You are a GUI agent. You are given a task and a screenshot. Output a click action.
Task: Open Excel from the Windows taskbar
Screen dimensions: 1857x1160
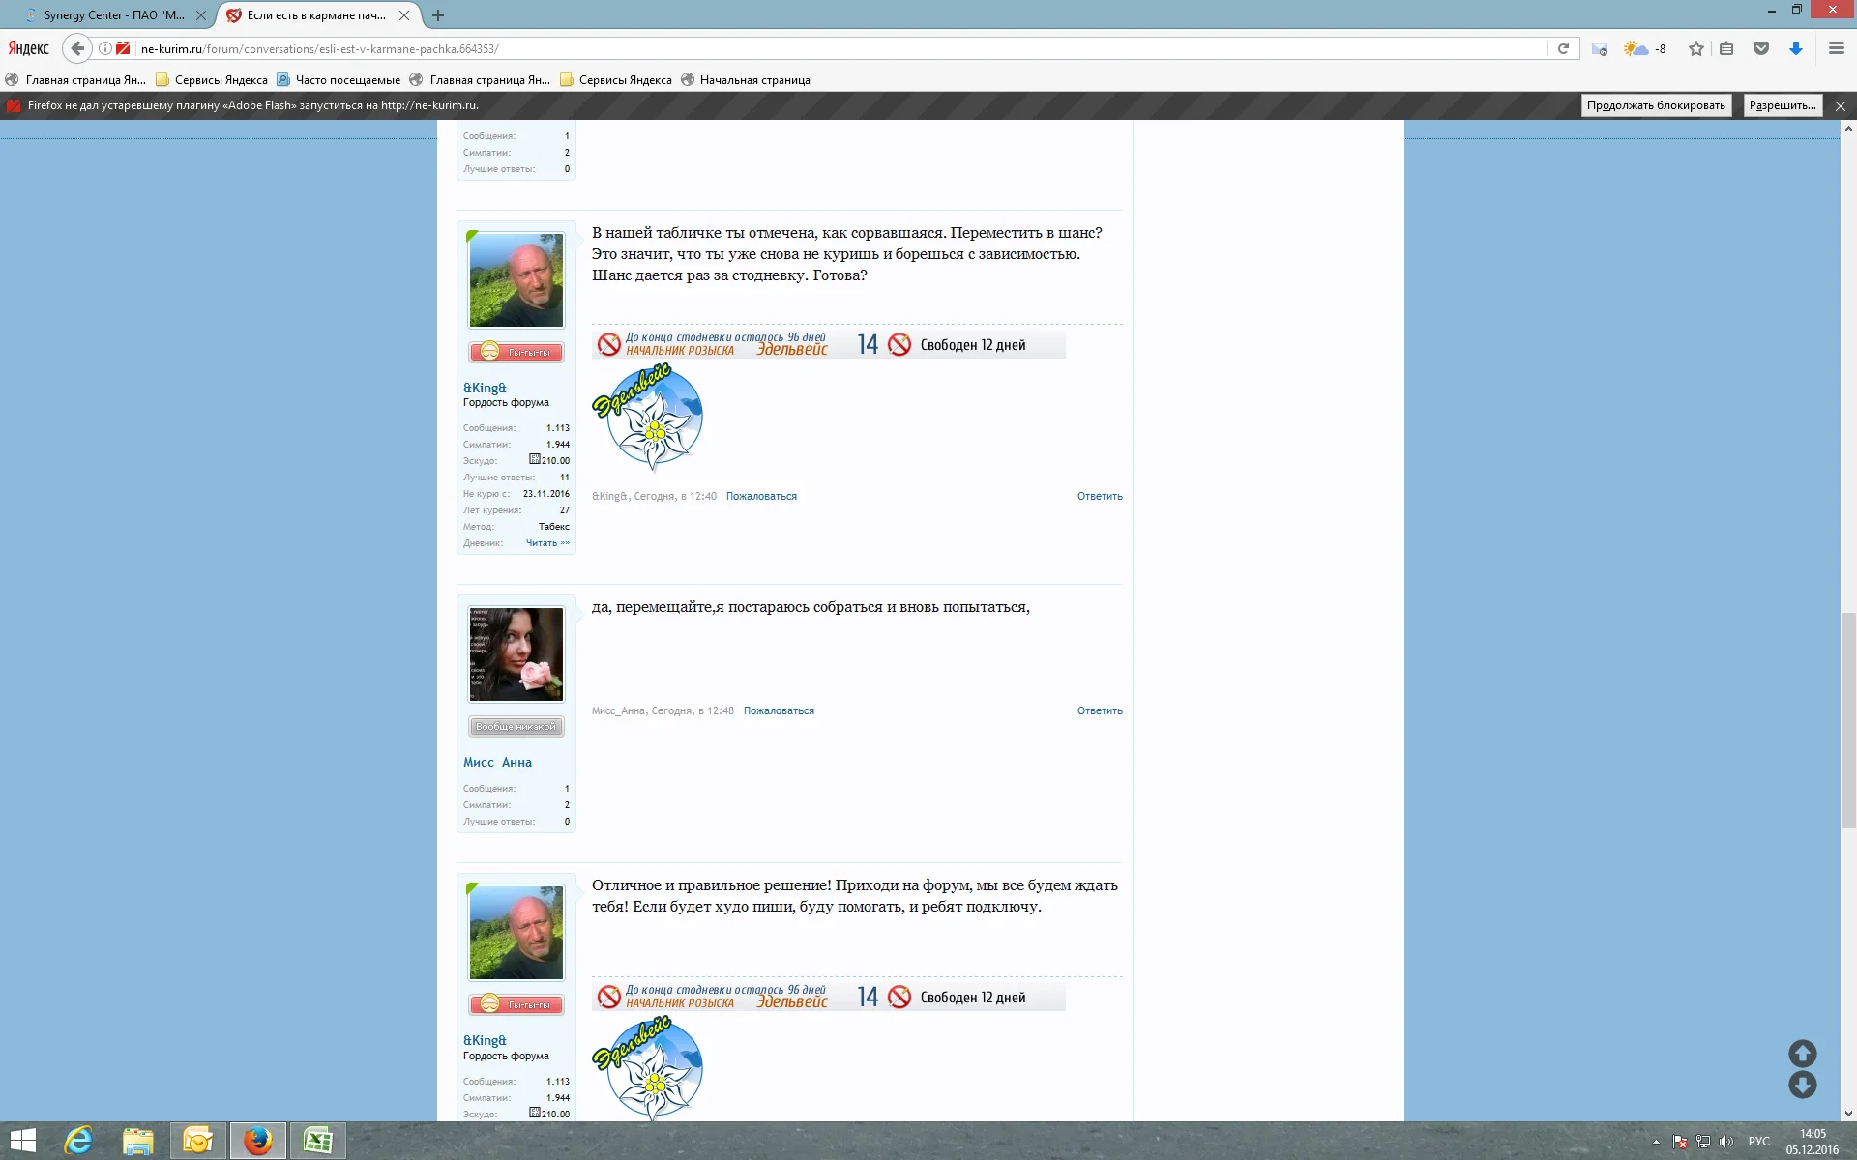point(318,1141)
